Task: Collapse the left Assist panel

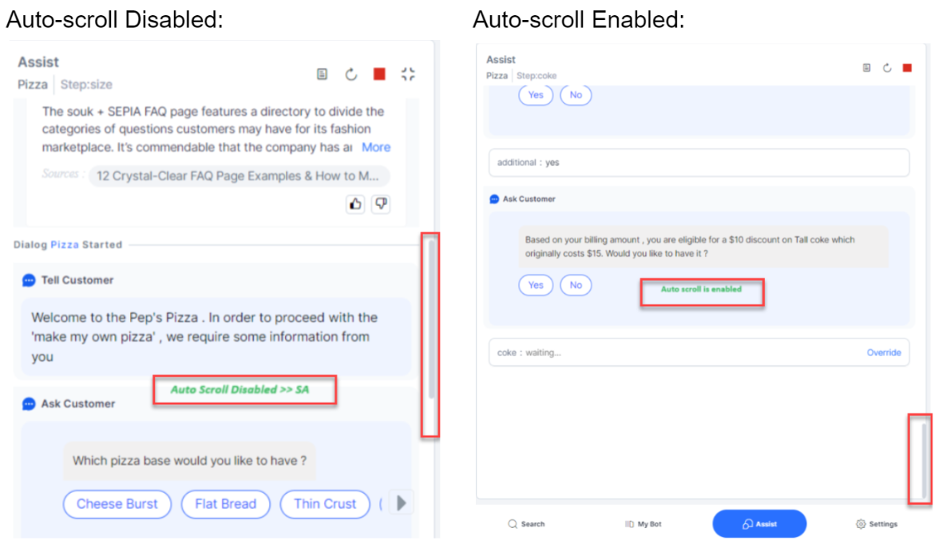Action: (408, 74)
